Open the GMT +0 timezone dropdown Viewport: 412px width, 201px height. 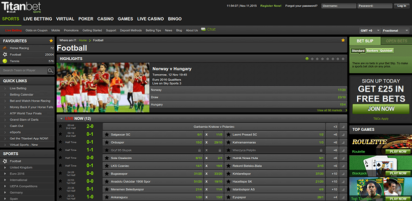pos(370,31)
